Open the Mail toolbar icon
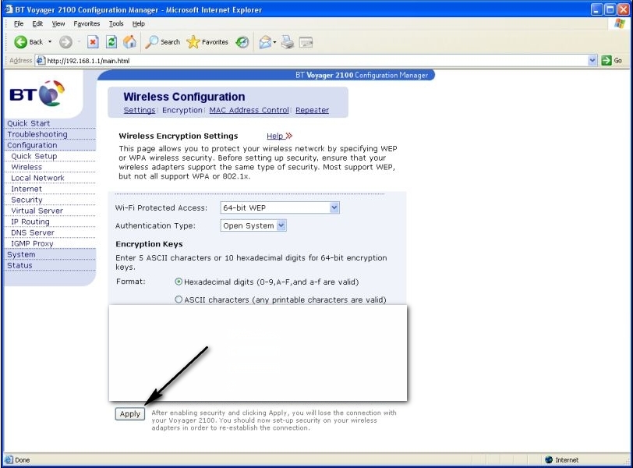 click(x=265, y=42)
